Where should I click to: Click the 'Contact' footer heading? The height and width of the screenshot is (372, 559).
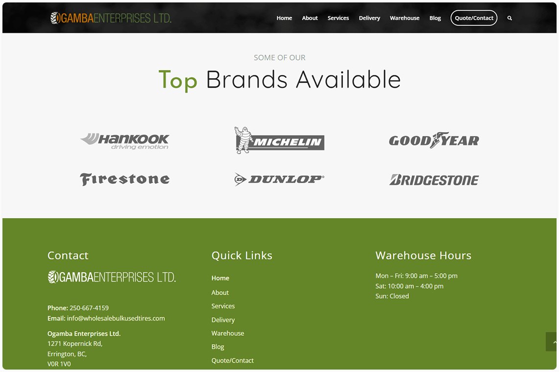coord(68,256)
